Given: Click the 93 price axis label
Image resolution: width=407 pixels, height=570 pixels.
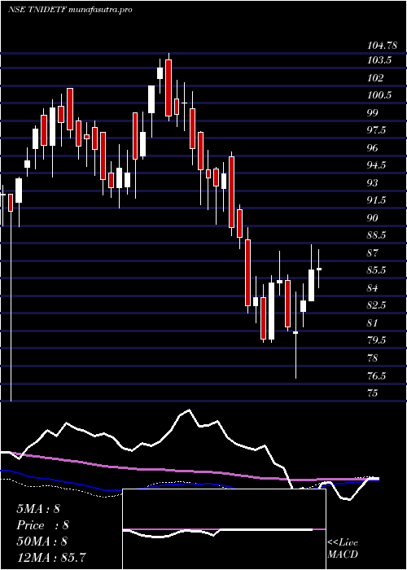Looking at the screenshot, I should point(373,182).
